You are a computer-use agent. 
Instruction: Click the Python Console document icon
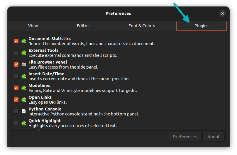(x=24, y=111)
